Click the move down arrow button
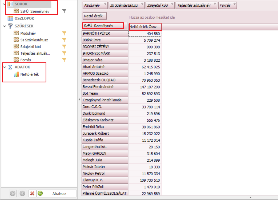 (x=22, y=194)
